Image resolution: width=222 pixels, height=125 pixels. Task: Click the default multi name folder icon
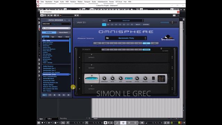110,20
